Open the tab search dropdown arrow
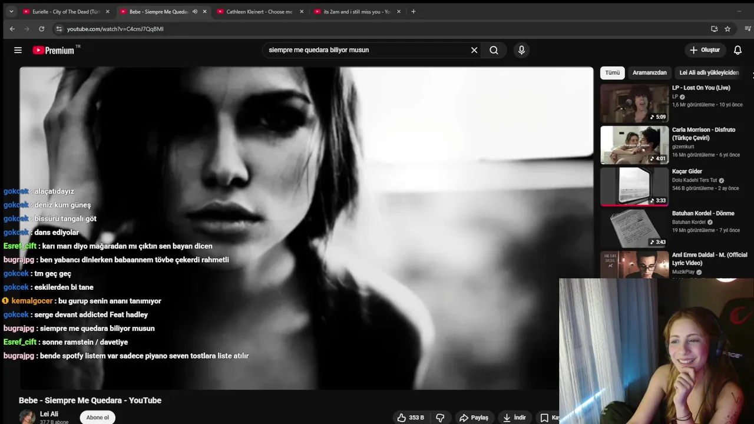 pyautogui.click(x=11, y=11)
